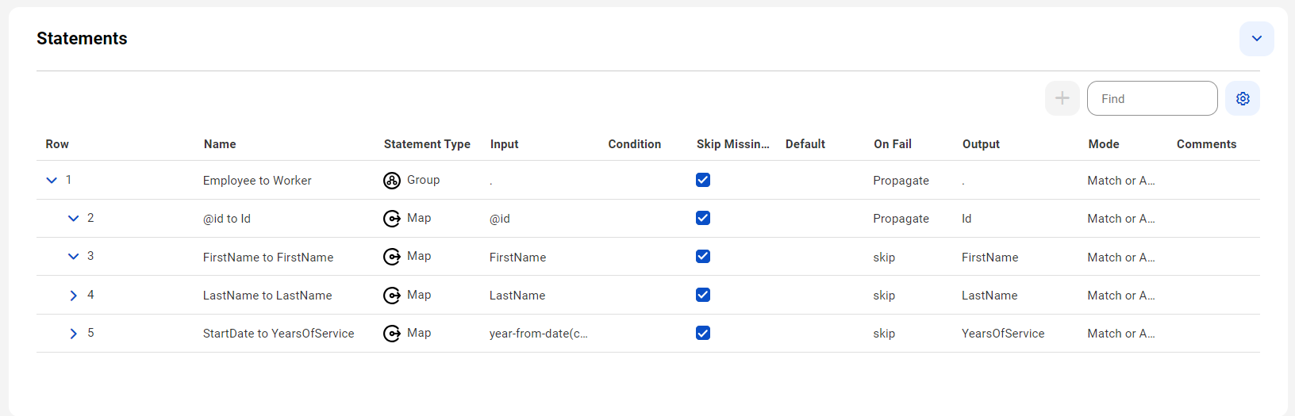Click the year-from-date input expression cell
The image size is (1295, 416).
[x=539, y=334]
